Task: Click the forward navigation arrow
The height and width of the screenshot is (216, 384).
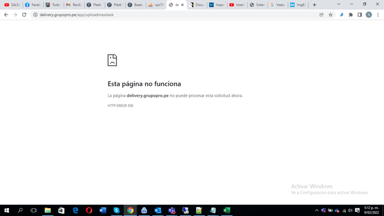Action: [x=15, y=14]
